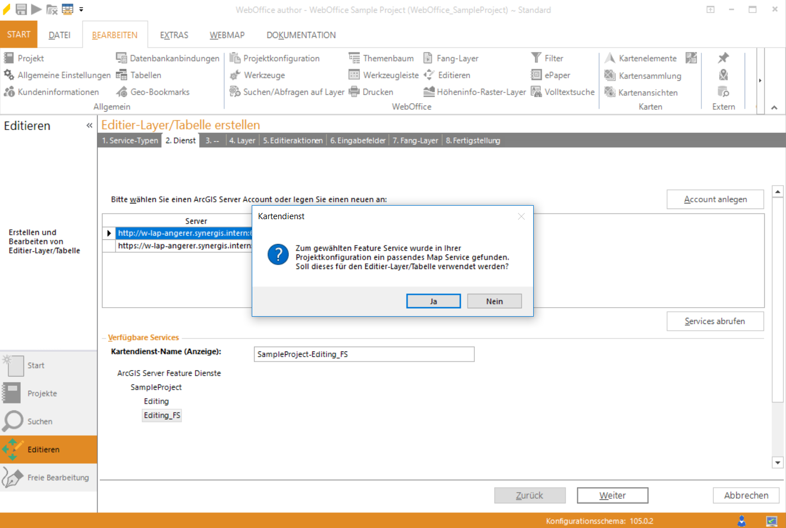The image size is (786, 528).
Task: Go to the 4. Layer wizard step
Action: point(242,141)
